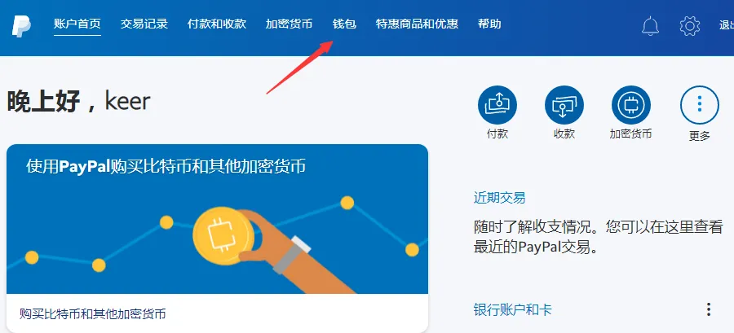Go to 加密货币 in the top navigation
This screenshot has height=333, width=734.
click(x=289, y=24)
